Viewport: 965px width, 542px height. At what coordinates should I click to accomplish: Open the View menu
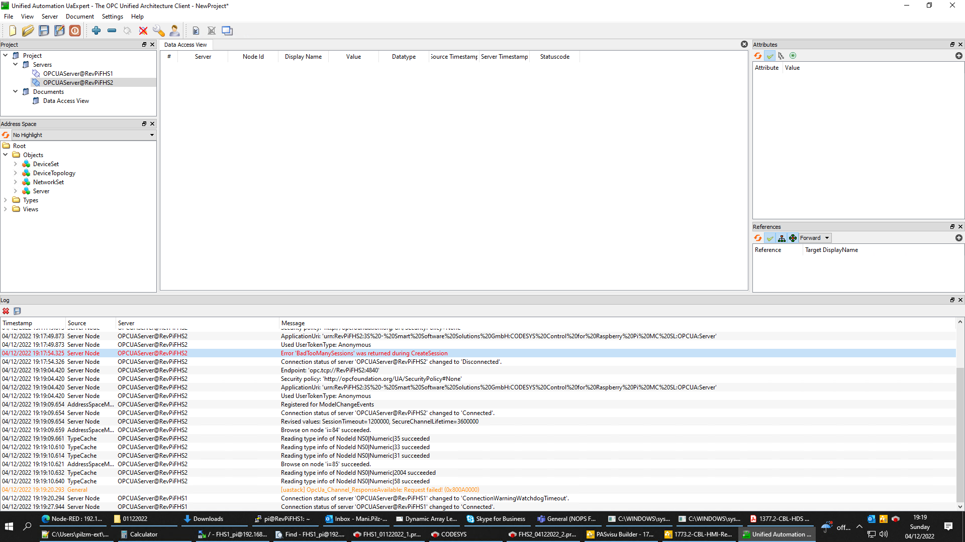tap(27, 17)
